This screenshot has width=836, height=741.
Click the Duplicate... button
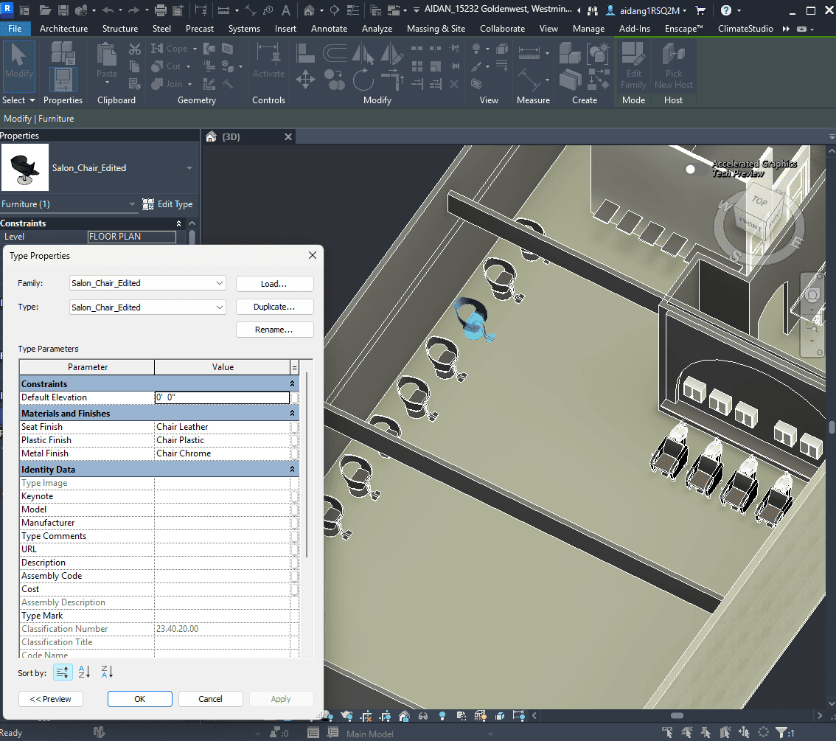[x=274, y=307]
